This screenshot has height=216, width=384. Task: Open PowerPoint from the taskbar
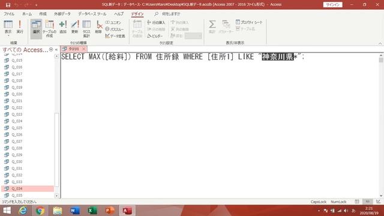110,211
